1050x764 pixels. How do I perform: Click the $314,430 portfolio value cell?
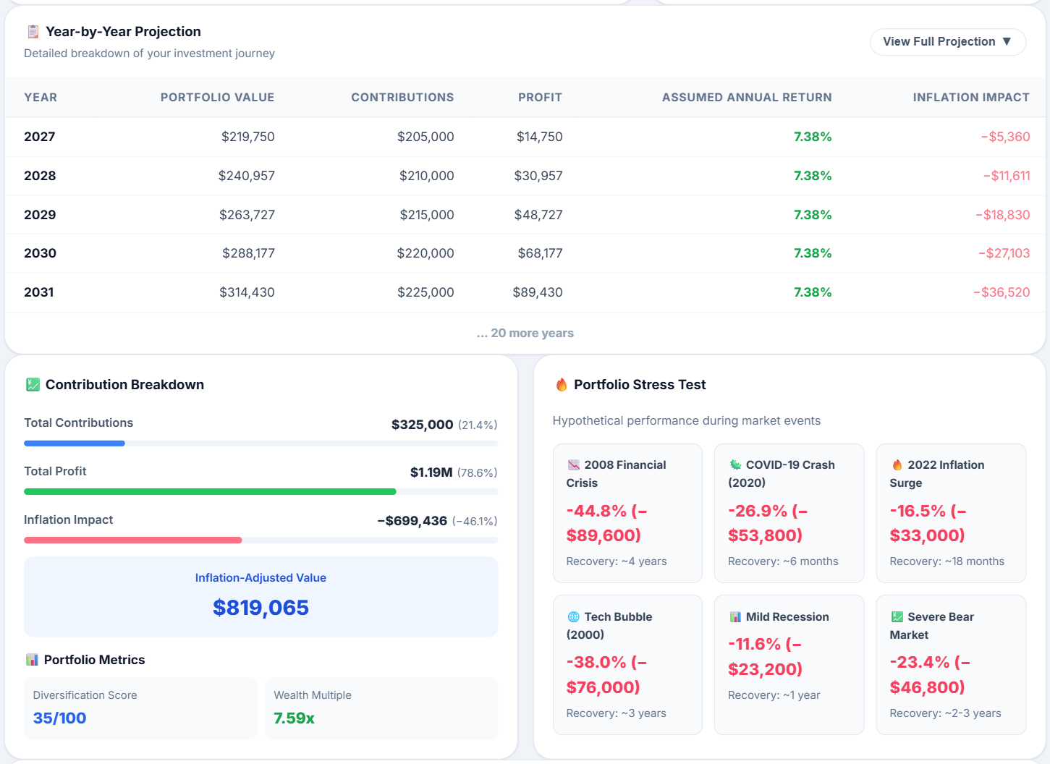tap(247, 292)
